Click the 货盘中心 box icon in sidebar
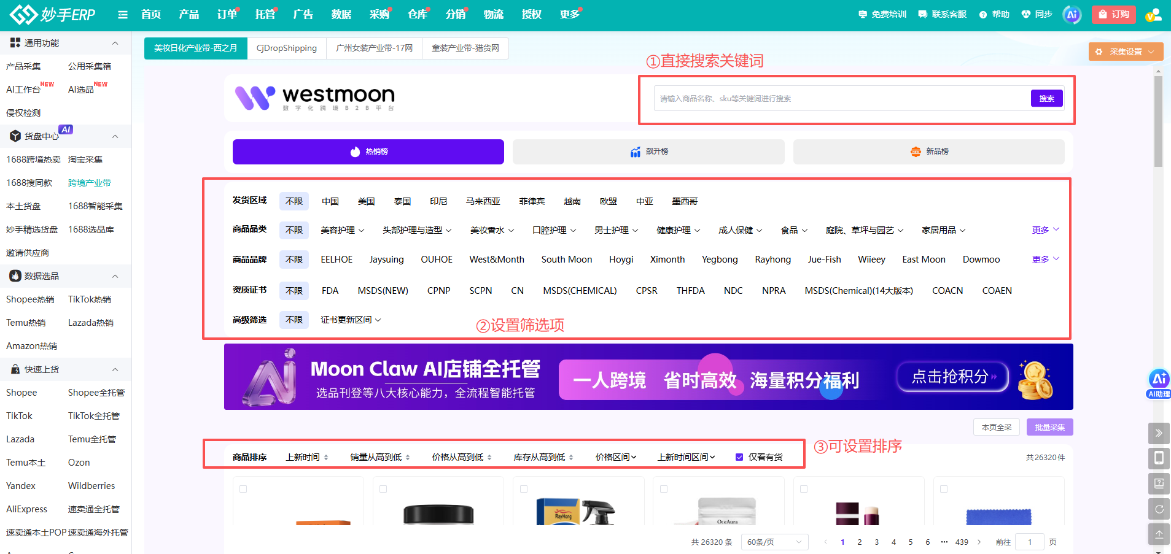This screenshot has height=554, width=1171. [x=15, y=136]
